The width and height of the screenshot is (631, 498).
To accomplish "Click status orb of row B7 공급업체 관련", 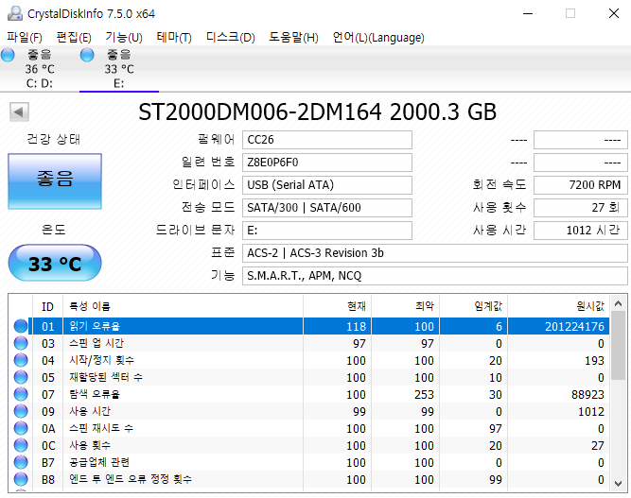I will (21, 462).
